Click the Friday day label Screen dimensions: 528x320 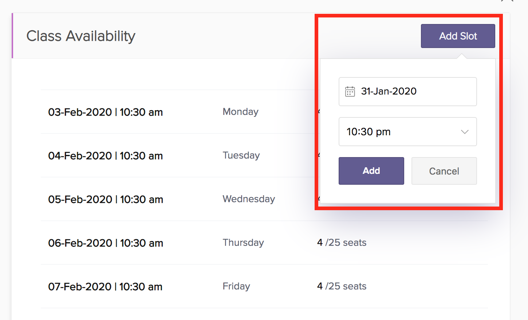pos(236,286)
